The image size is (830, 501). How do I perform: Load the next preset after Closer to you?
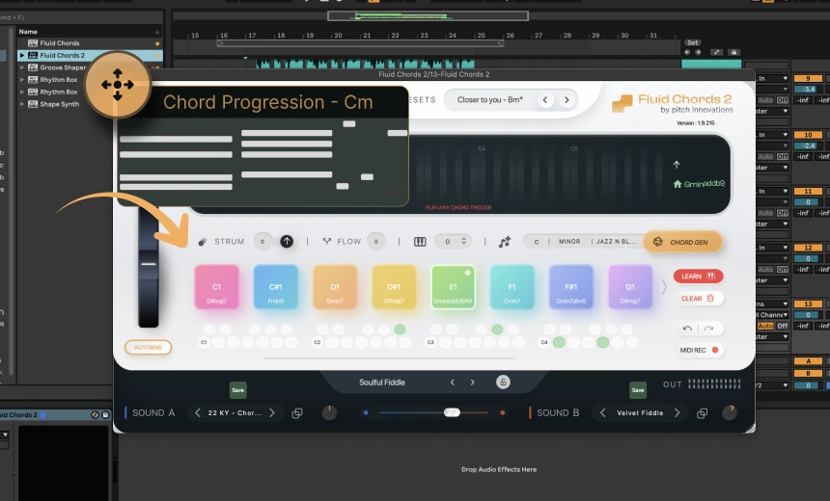[567, 100]
